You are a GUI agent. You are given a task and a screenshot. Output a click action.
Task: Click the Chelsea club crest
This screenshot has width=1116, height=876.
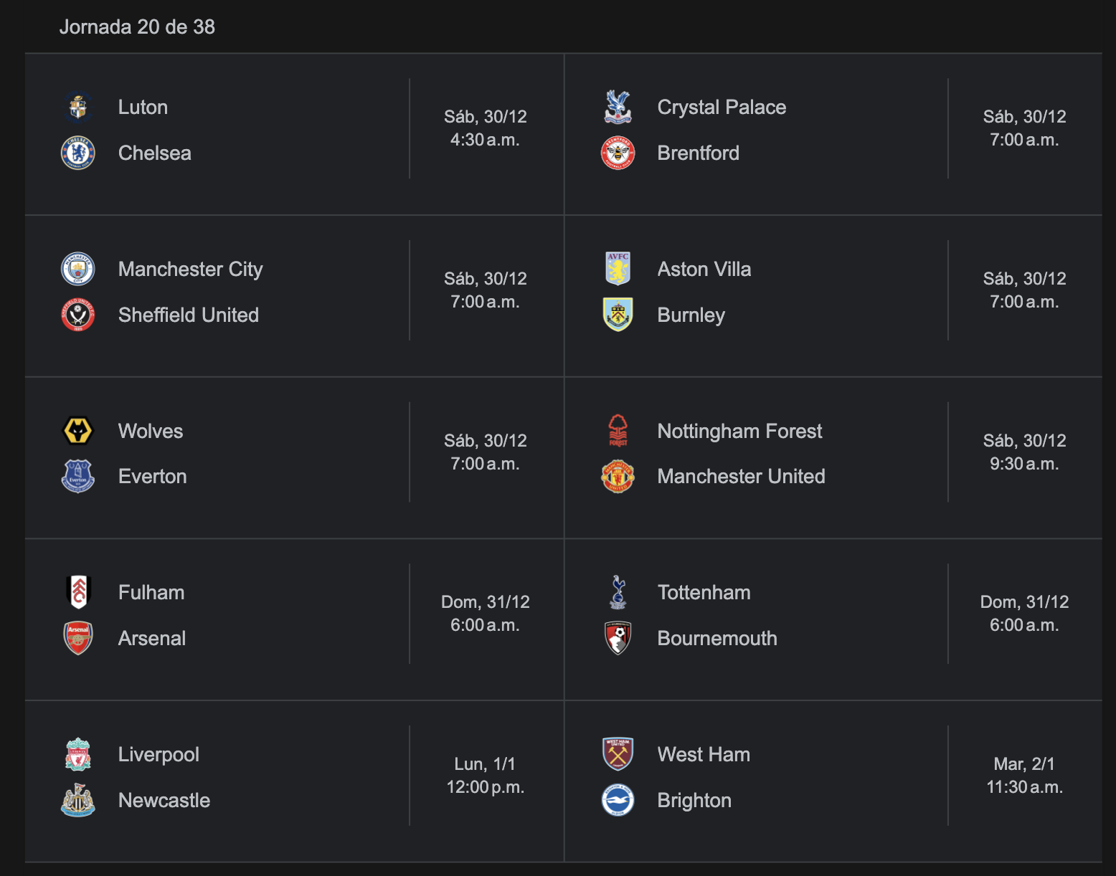tap(78, 153)
